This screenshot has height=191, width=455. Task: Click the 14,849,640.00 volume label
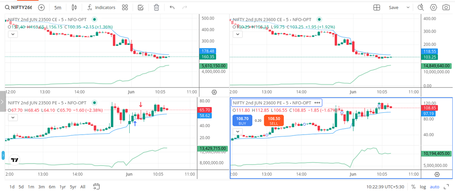click(437, 66)
